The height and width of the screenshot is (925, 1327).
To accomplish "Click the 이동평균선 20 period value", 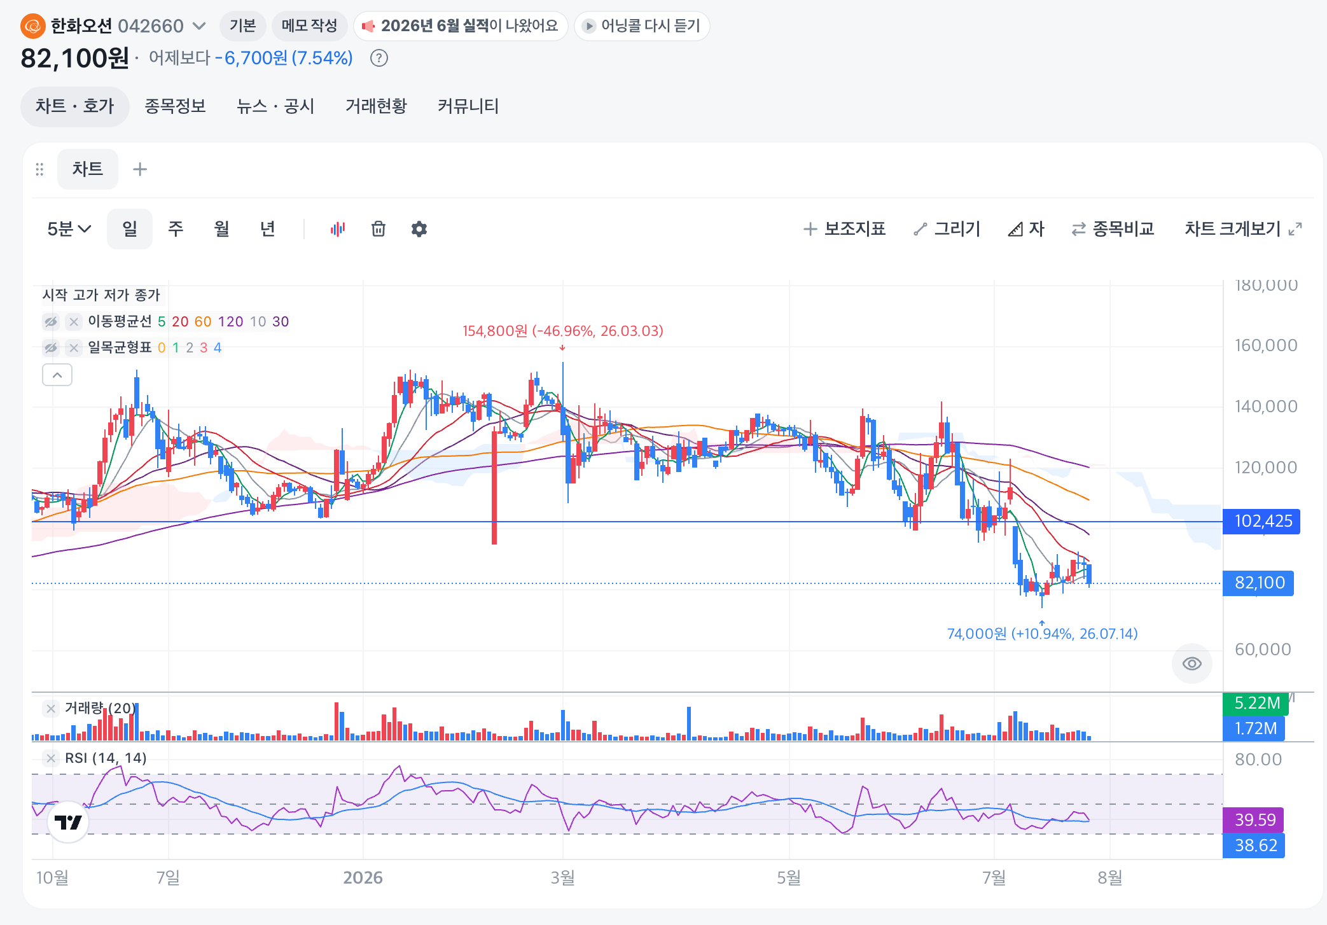I will [180, 322].
